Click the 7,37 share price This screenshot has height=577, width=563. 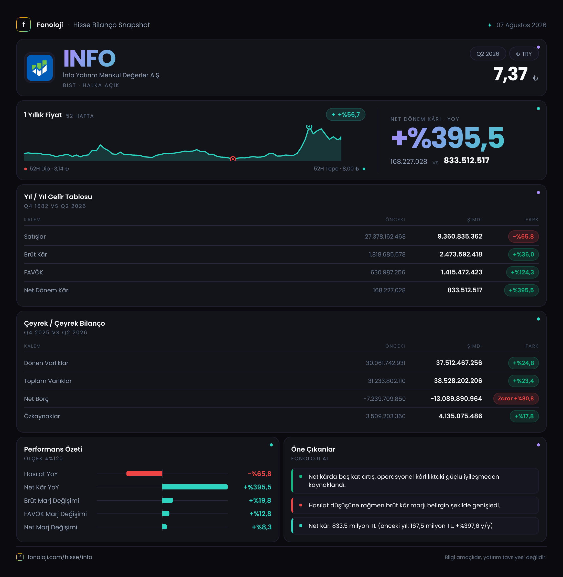coord(510,74)
